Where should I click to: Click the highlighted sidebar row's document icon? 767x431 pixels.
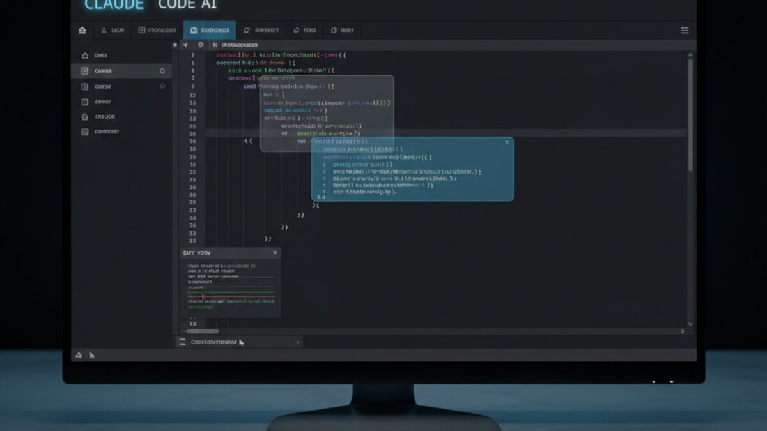click(84, 71)
